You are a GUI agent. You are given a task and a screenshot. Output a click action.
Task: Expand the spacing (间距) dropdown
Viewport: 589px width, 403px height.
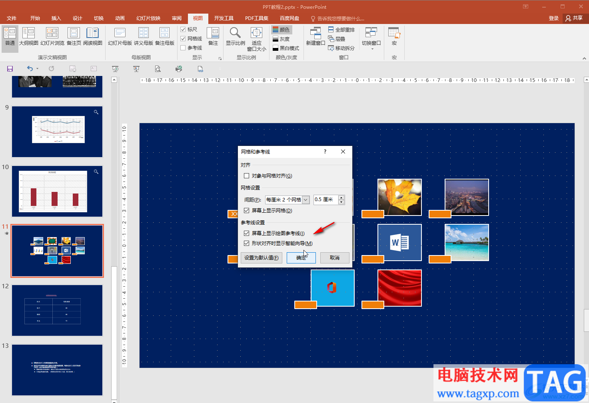click(305, 200)
